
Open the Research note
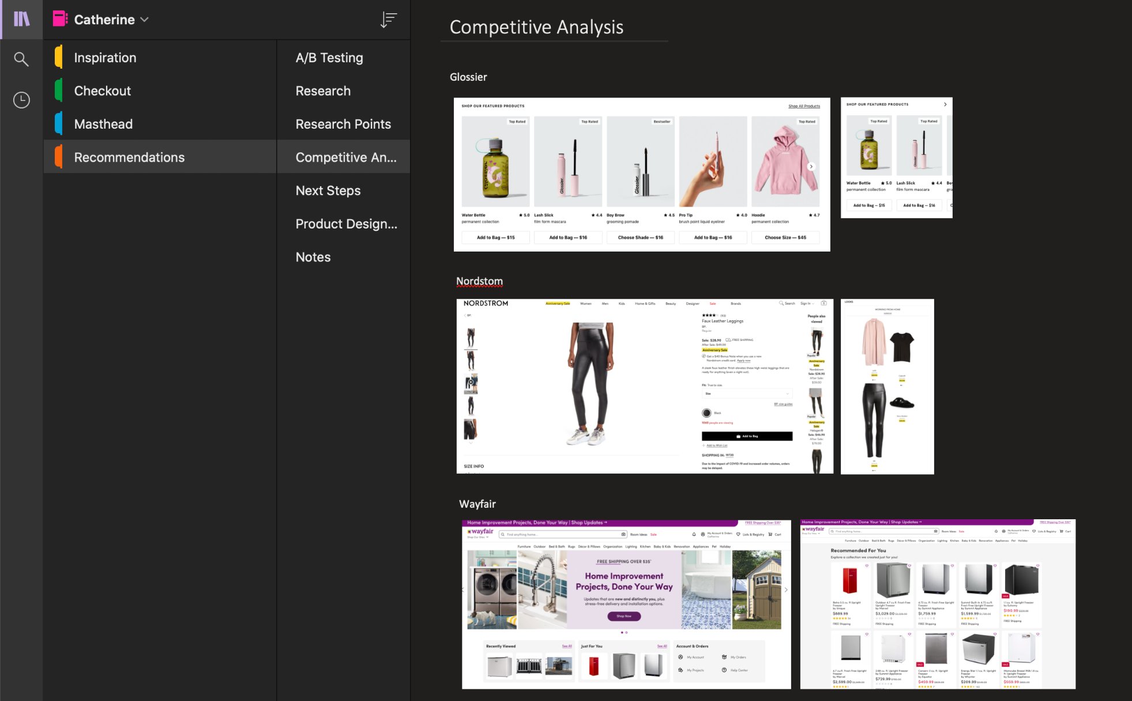pos(323,91)
